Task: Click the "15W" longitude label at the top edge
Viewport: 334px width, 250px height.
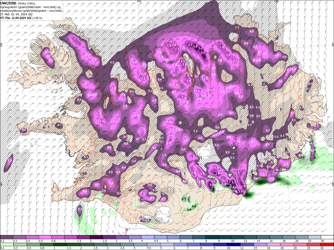Action: [277, 1]
